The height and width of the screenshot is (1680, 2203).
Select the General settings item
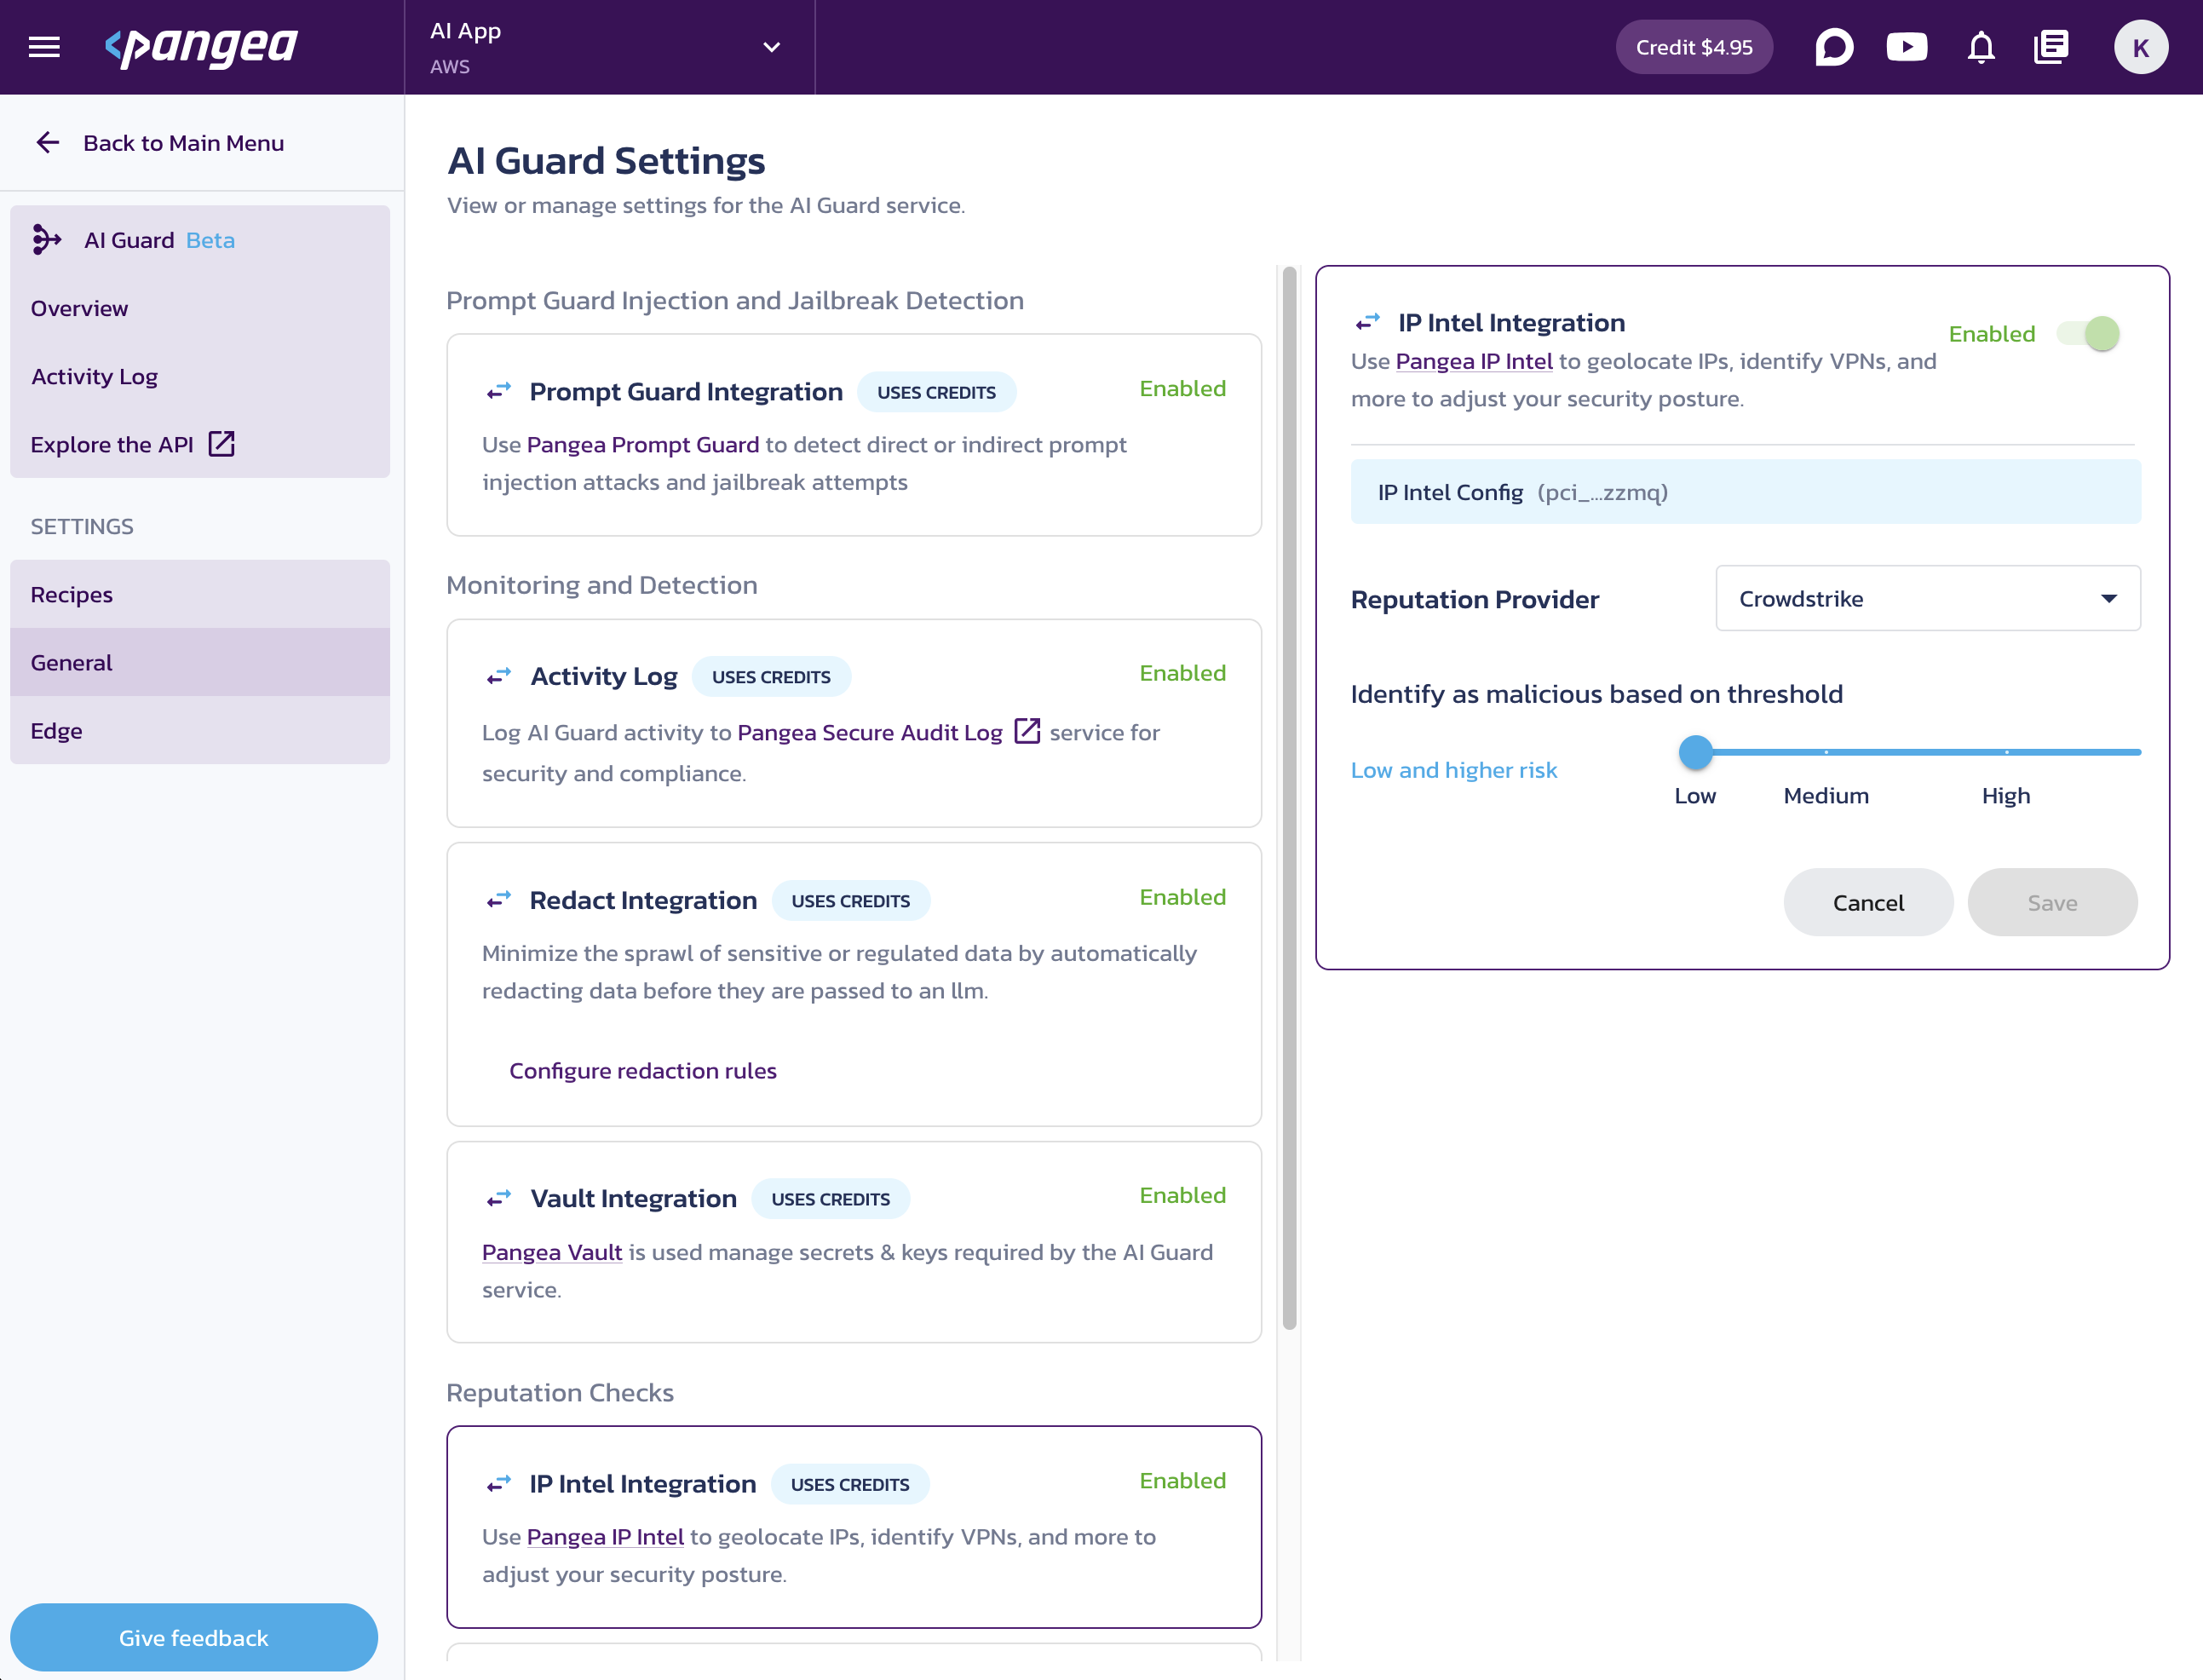pyautogui.click(x=200, y=662)
